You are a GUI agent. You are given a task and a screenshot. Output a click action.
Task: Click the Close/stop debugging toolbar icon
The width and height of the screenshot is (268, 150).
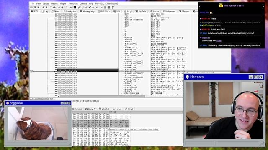click(38, 7)
